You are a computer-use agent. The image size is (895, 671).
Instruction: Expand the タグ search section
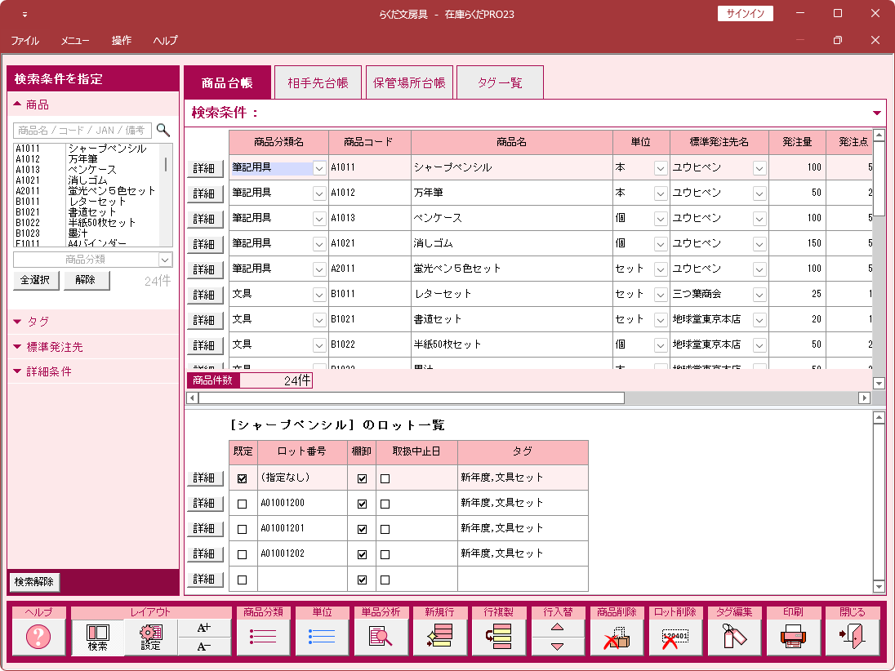(17, 322)
